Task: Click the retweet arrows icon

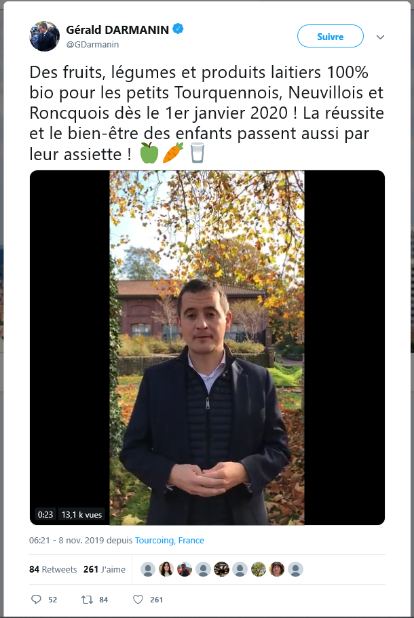Action: tap(87, 600)
